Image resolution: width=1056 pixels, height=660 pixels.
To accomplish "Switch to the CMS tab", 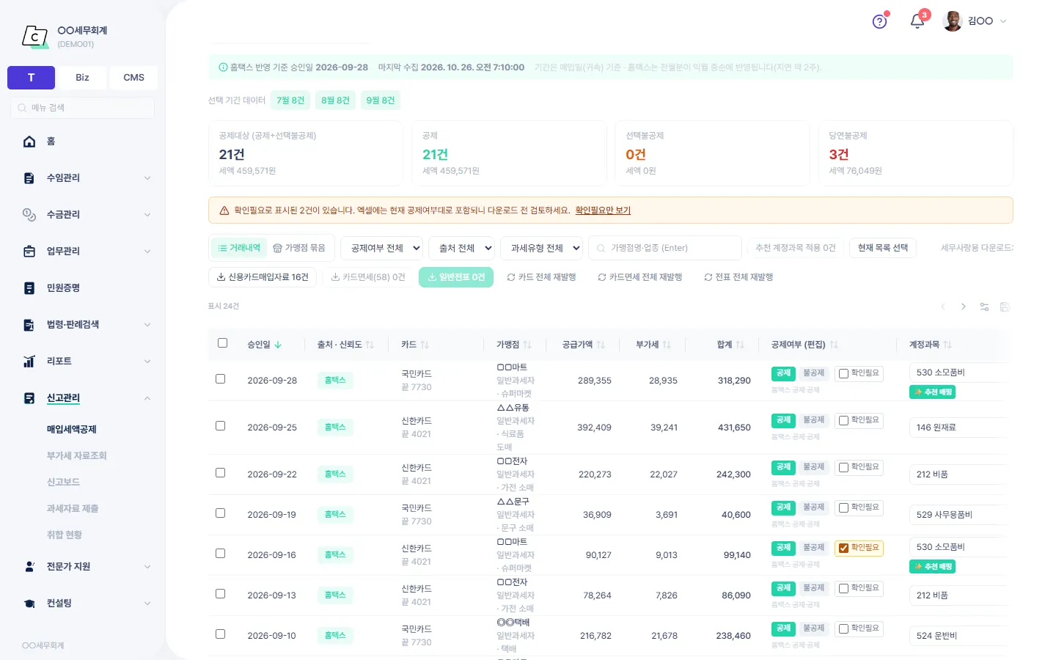I will [133, 78].
